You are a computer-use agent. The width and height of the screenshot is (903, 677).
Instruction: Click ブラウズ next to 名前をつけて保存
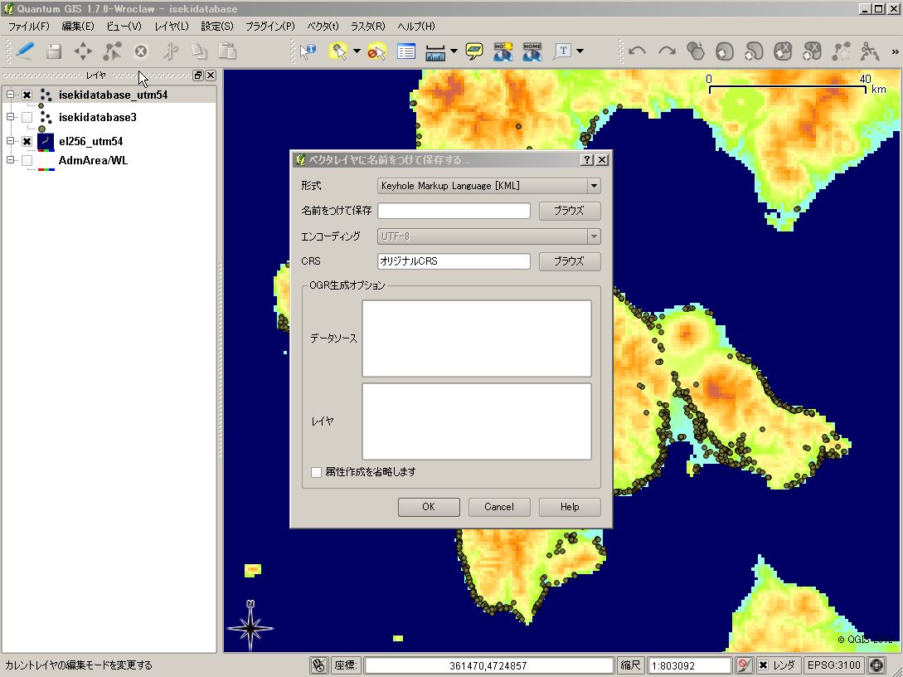[570, 211]
